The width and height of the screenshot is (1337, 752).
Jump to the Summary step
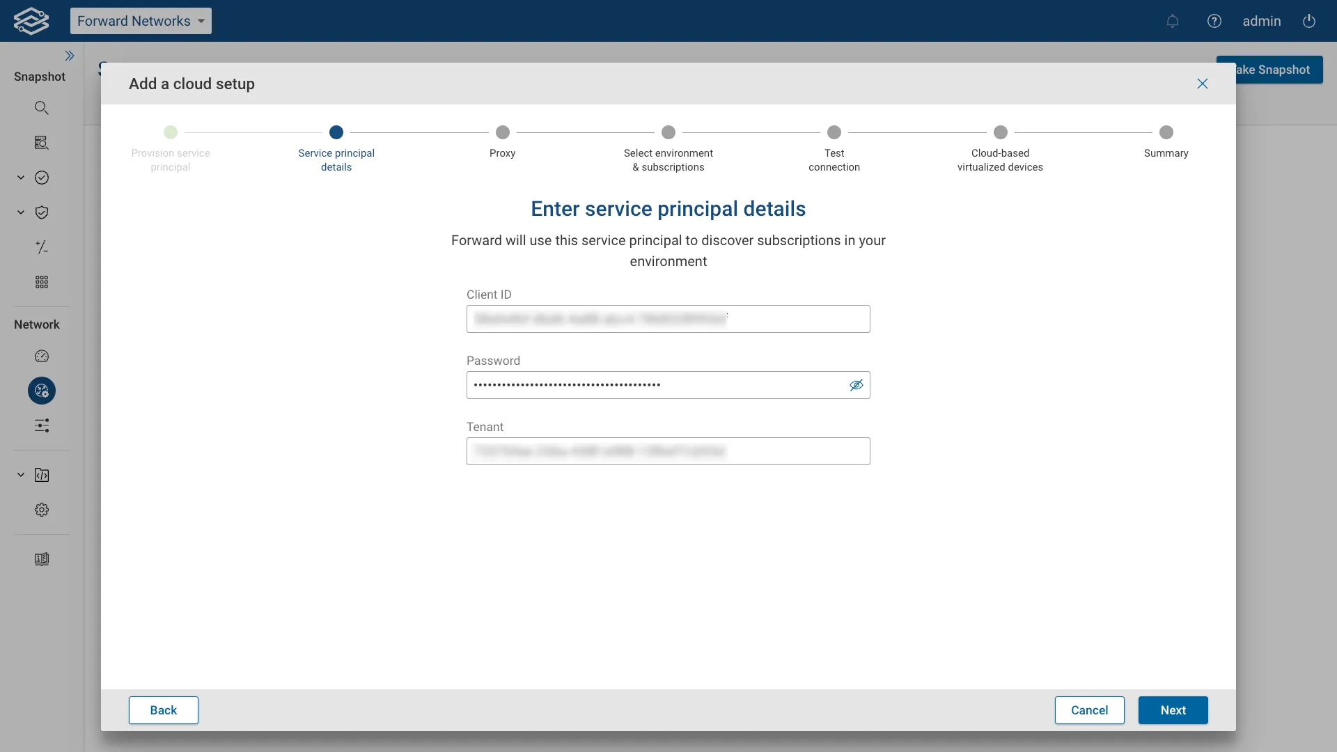tap(1166, 141)
